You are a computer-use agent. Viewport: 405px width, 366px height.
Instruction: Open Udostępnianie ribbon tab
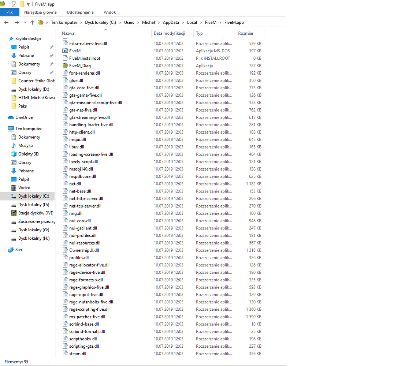(80, 12)
